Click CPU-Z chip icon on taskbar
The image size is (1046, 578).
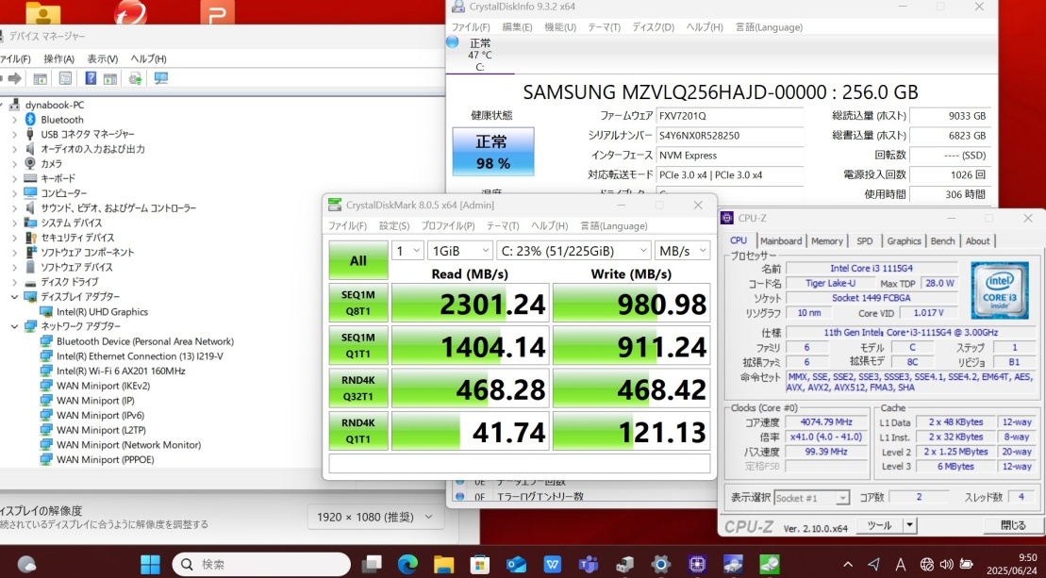[697, 564]
